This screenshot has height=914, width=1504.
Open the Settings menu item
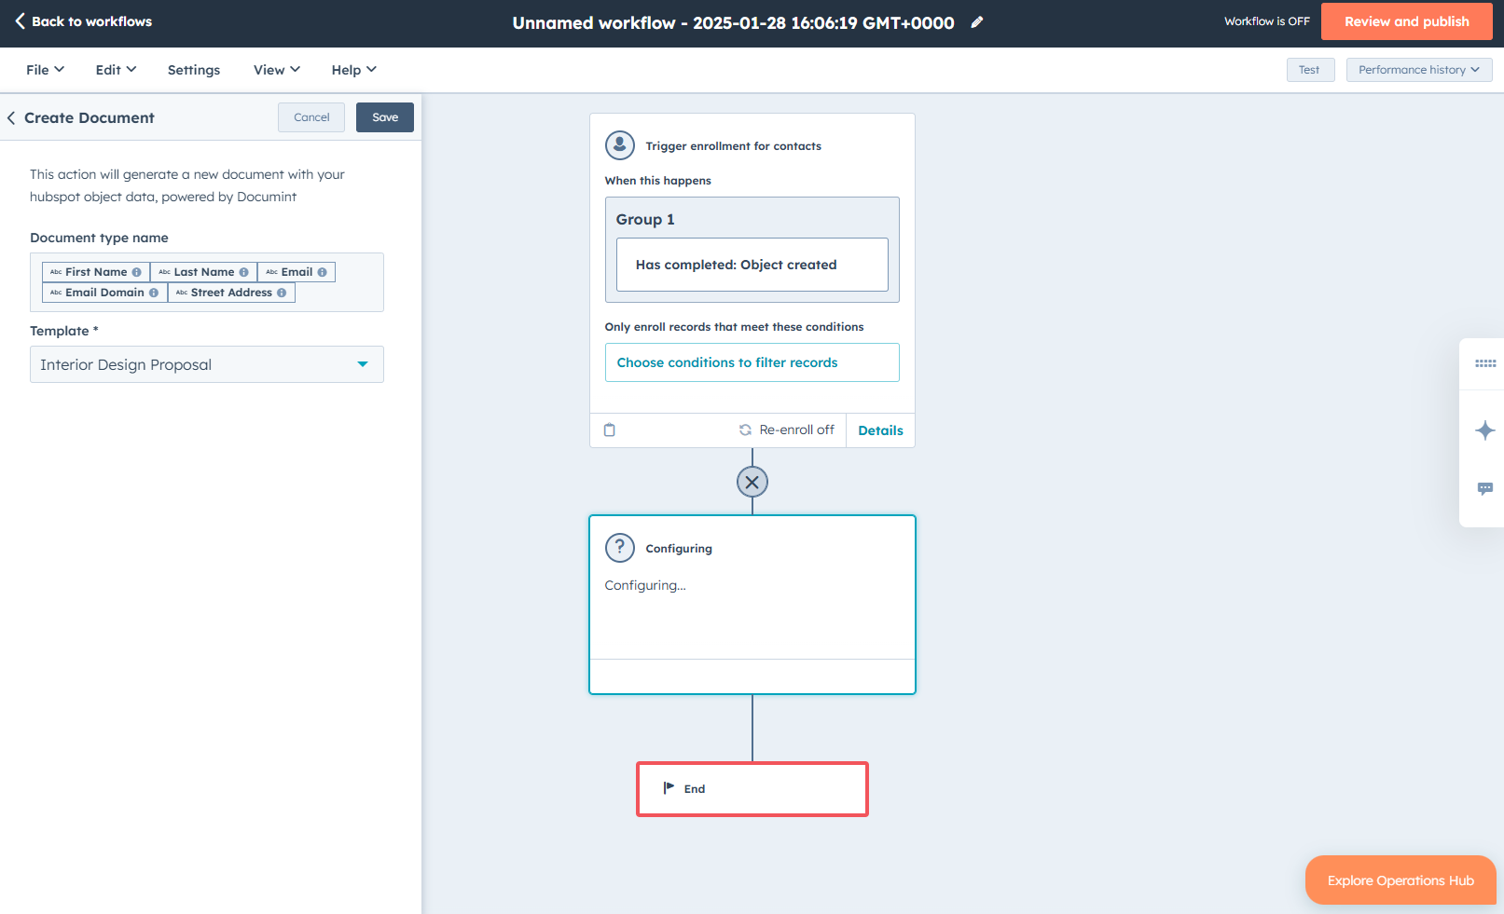[194, 70]
